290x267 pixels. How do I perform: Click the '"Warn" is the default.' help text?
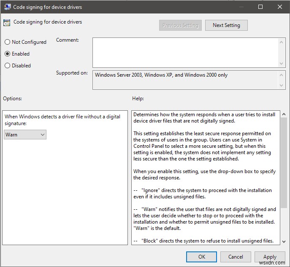point(157,228)
